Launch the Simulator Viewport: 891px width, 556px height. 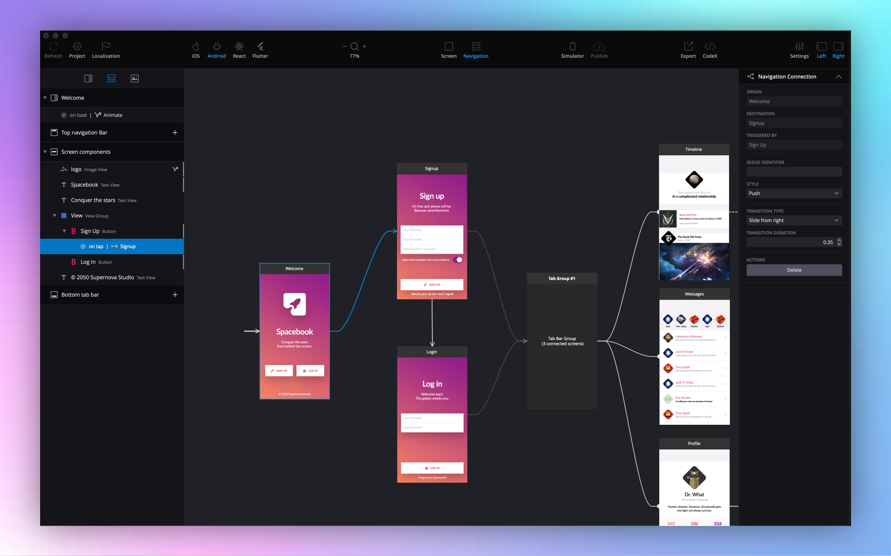tap(572, 47)
